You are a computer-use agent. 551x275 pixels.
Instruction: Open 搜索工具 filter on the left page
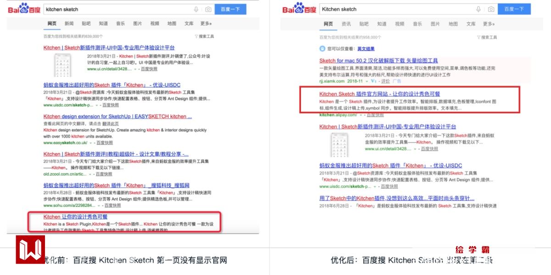coord(204,37)
